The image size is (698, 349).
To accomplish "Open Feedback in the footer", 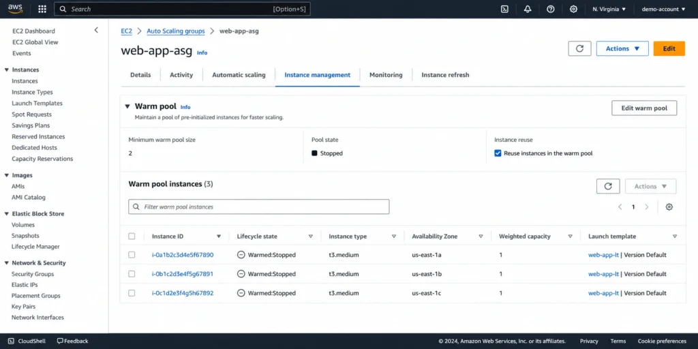I will (72, 341).
